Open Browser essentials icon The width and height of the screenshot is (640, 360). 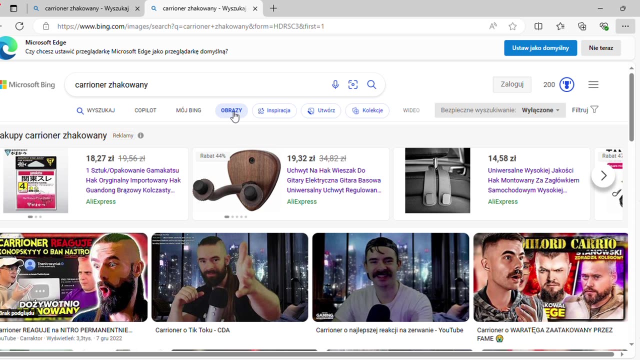click(604, 26)
